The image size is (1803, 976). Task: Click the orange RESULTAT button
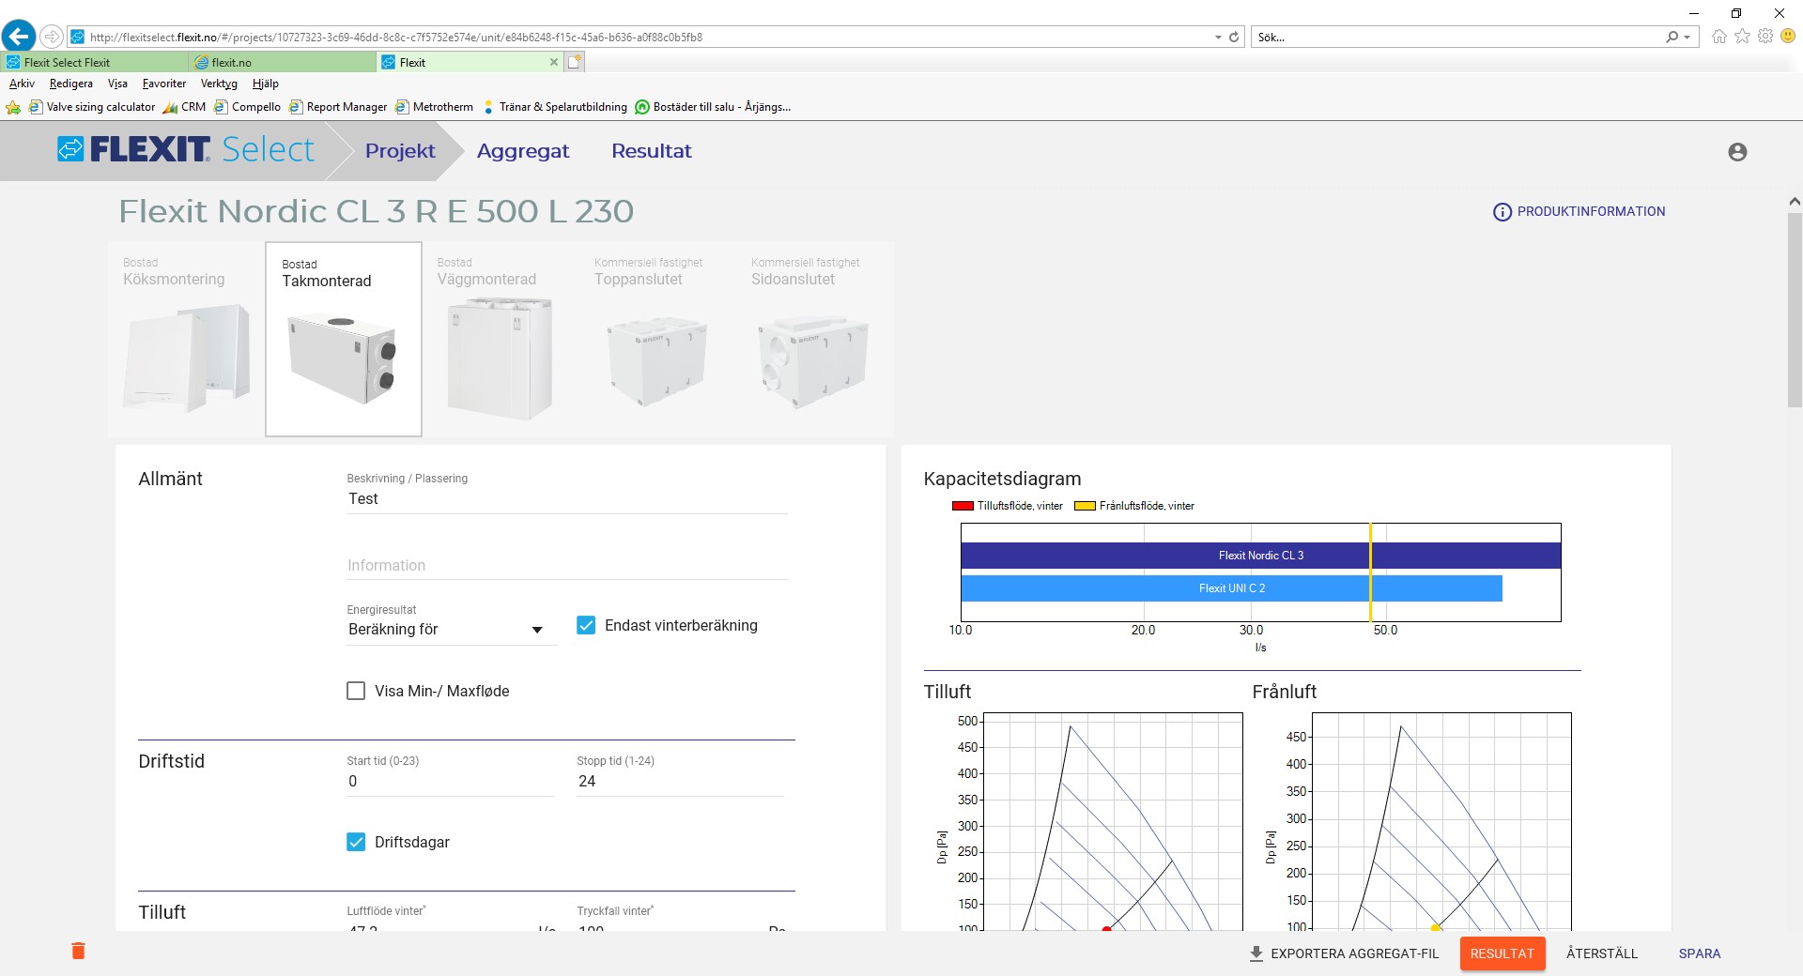point(1502,953)
